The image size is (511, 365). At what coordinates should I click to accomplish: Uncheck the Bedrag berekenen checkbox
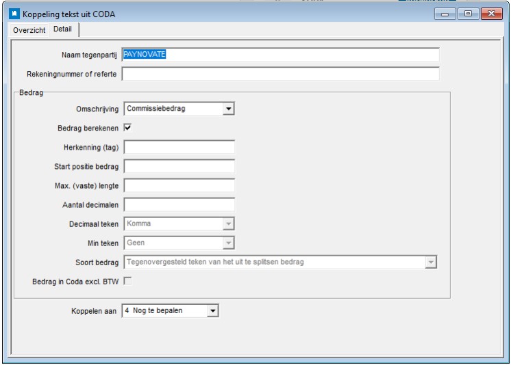click(127, 128)
